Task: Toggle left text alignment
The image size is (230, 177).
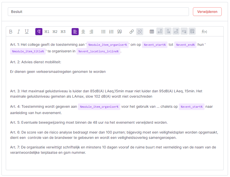Action: [75, 32]
